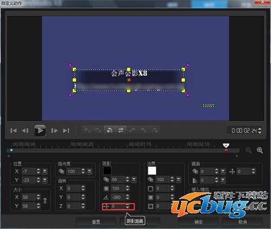This screenshot has height=229, width=271.
Task: Click the border blur icon
Action: point(151,198)
